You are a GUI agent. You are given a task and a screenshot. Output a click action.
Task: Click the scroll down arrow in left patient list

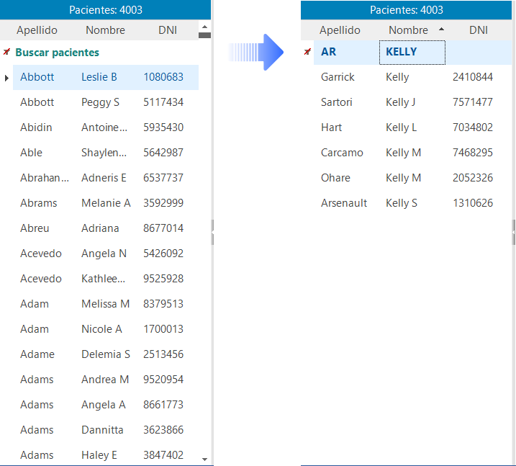point(204,459)
